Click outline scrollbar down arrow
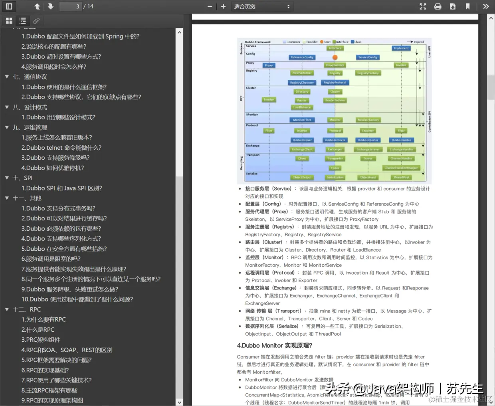This screenshot has width=495, height=406. [179, 402]
